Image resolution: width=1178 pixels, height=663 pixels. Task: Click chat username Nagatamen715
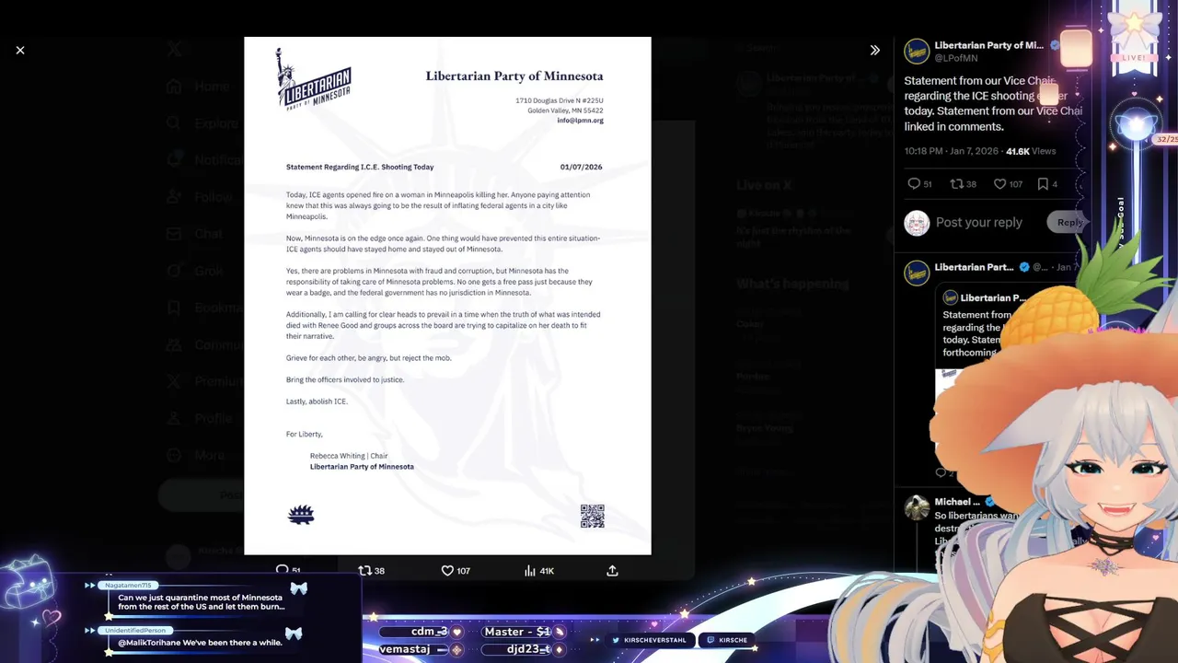click(128, 586)
